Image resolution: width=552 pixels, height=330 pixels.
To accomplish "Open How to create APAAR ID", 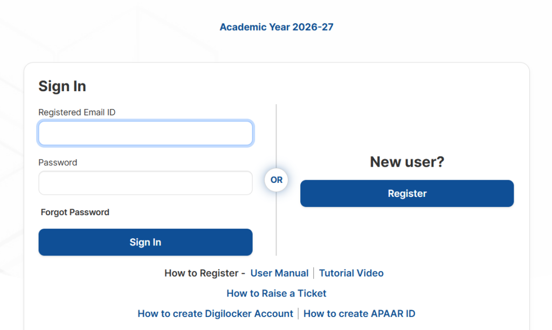I will pos(359,313).
